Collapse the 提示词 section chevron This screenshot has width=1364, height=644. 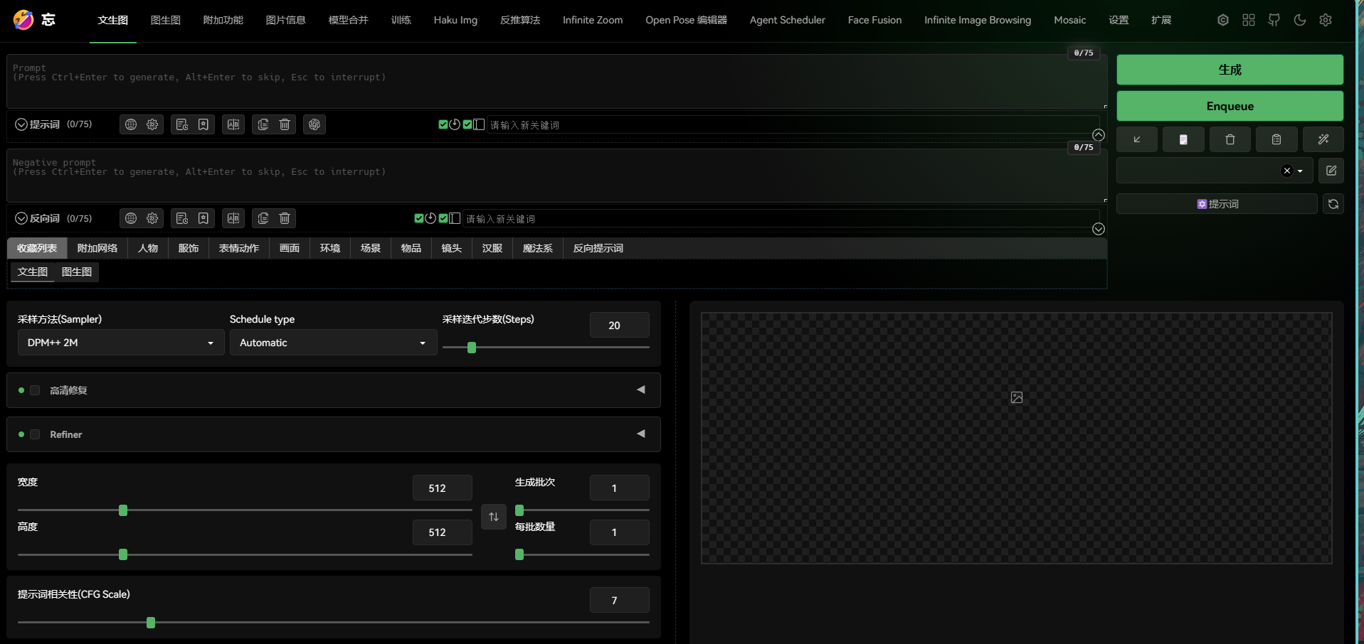click(x=21, y=124)
